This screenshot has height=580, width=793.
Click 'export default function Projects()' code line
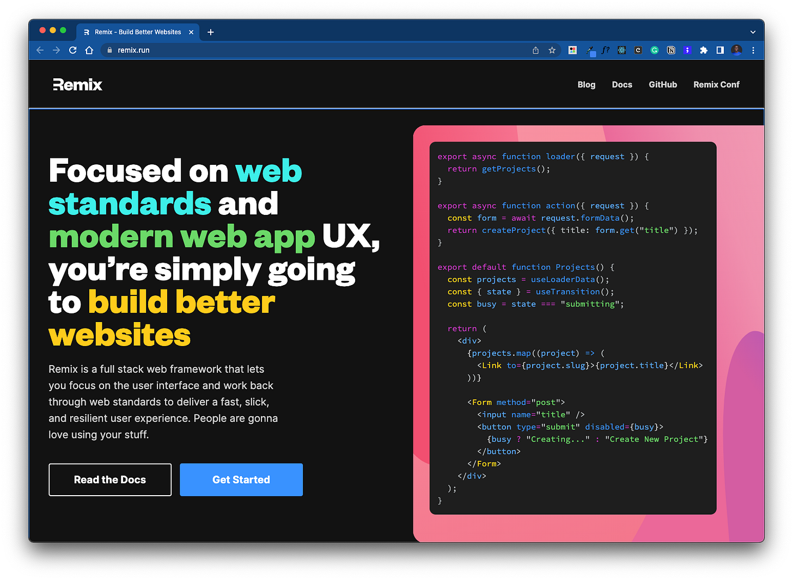click(526, 267)
